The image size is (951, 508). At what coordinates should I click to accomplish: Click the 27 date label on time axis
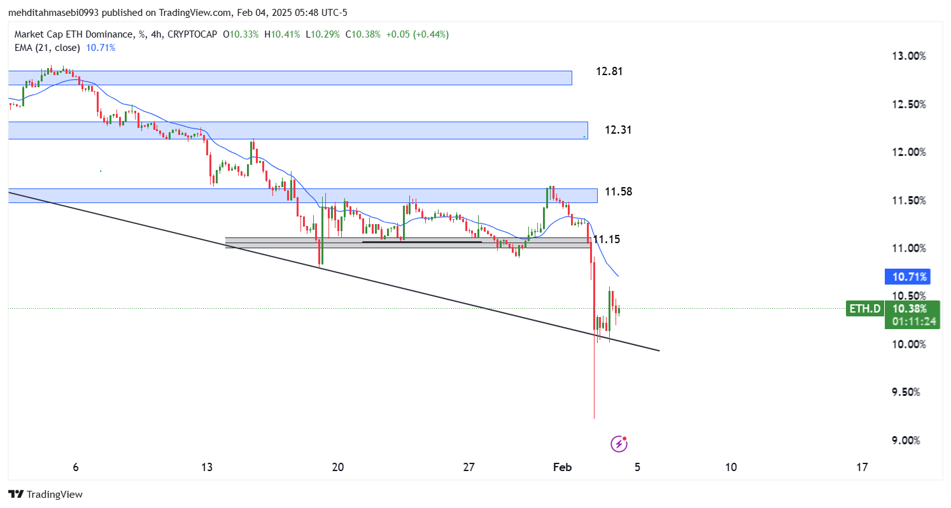point(469,467)
